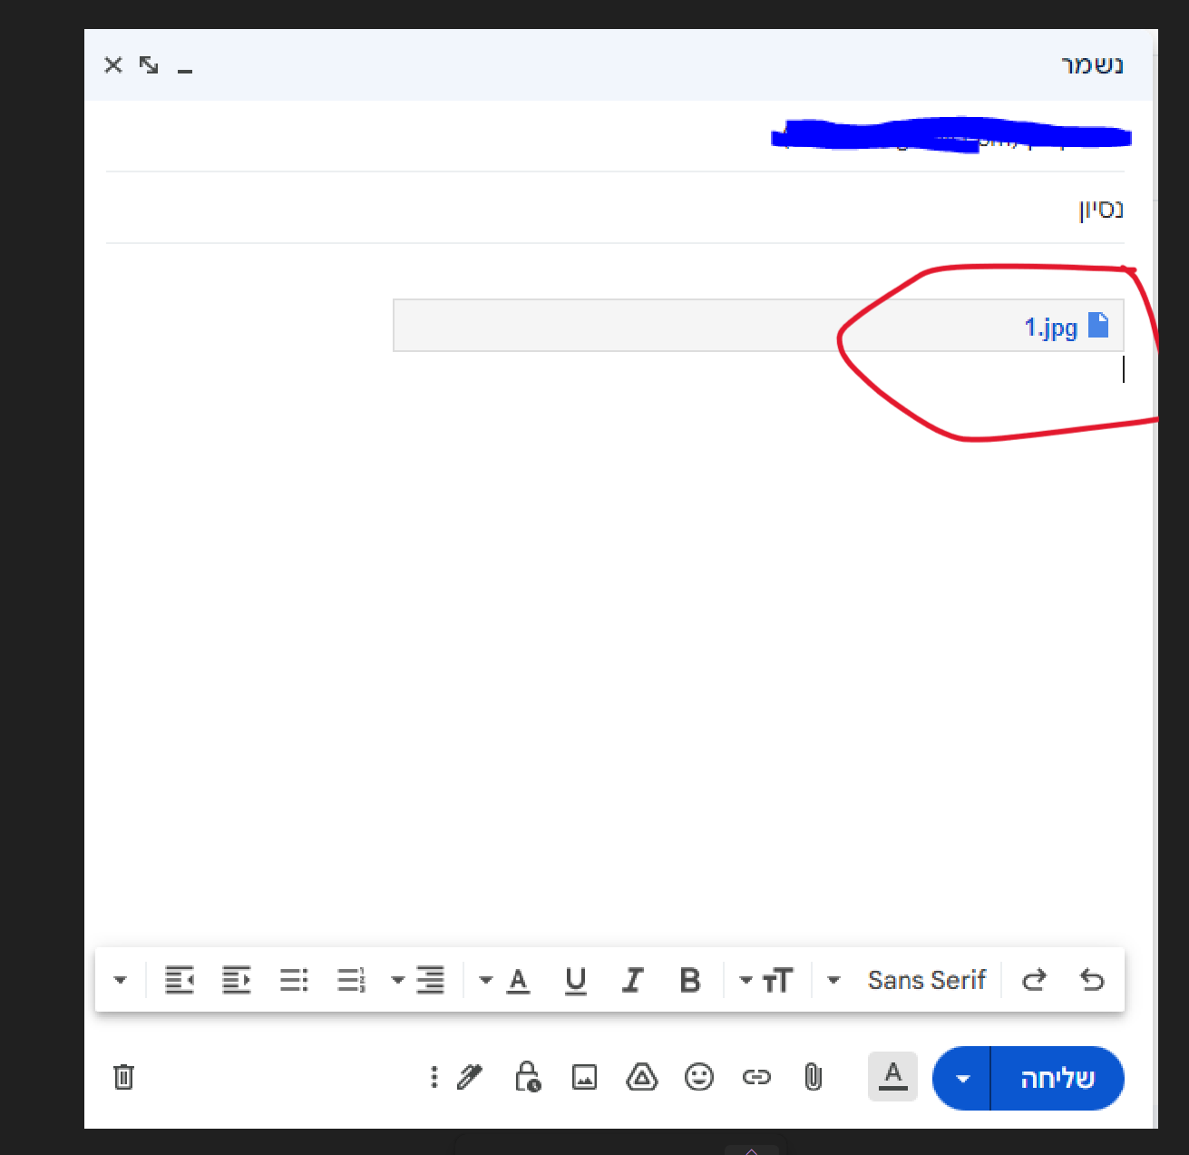The width and height of the screenshot is (1189, 1155).
Task: Insert a photo into the email
Action: pos(584,1077)
